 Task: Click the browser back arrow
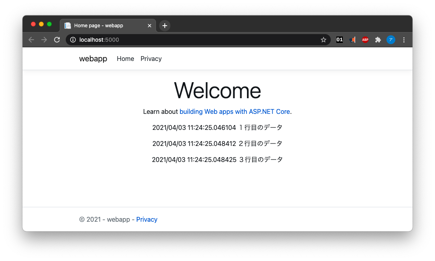tap(31, 40)
